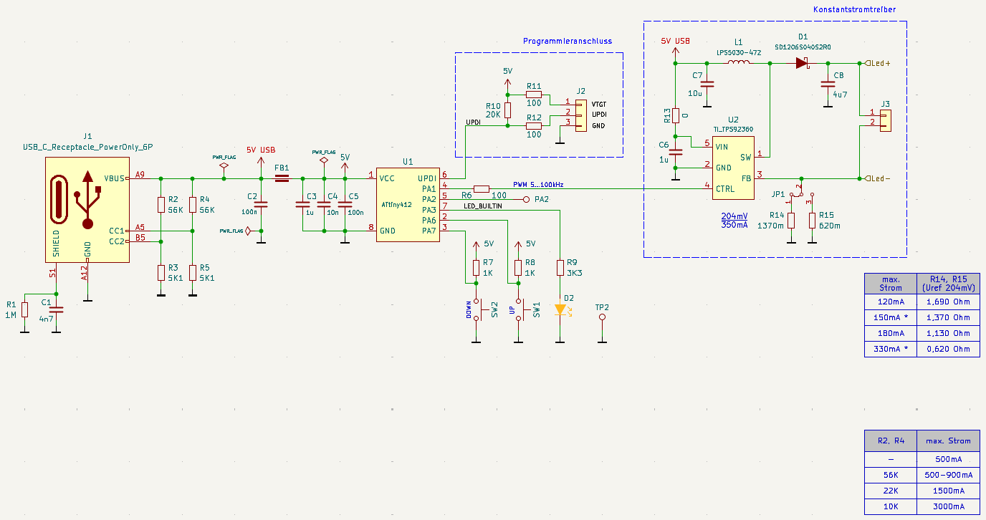986x520 pixels.
Task: Select the resistor R1 symbol
Action: (x=24, y=309)
